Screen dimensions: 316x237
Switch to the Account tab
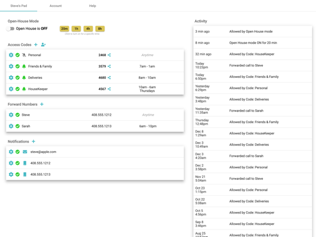(56, 6)
